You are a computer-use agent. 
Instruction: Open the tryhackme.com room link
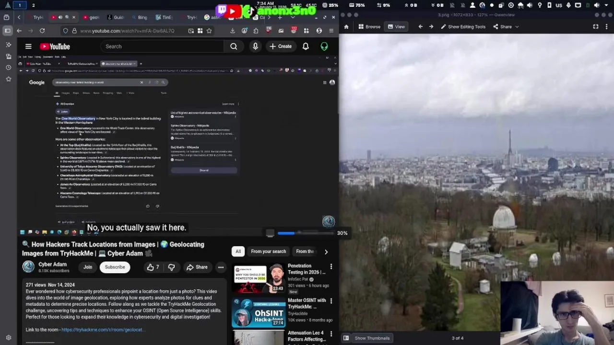point(103,330)
